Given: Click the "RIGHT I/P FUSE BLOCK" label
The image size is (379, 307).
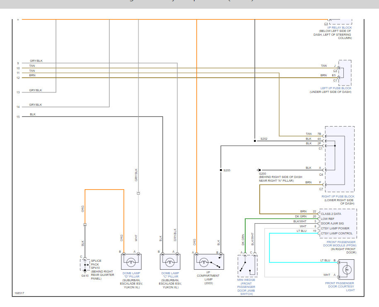Looking at the screenshot, I should tap(338, 197).
